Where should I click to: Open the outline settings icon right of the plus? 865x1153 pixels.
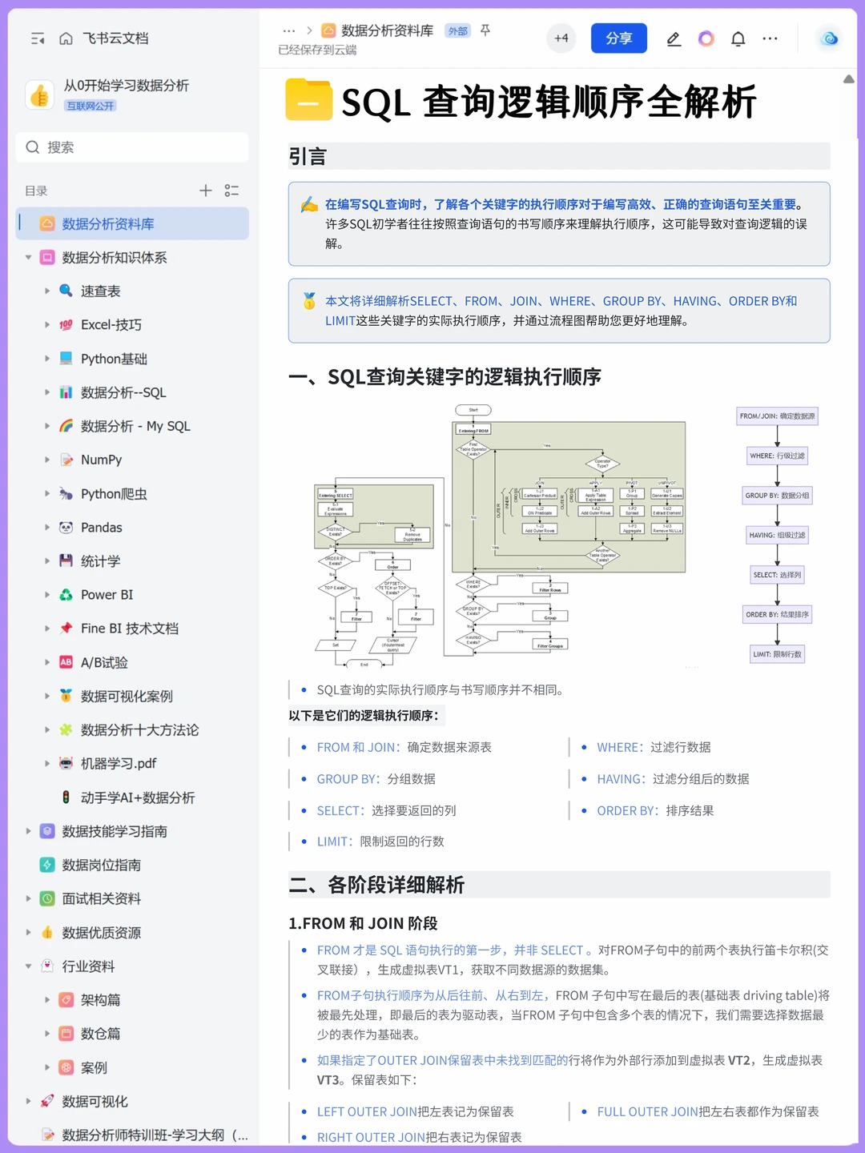click(231, 191)
